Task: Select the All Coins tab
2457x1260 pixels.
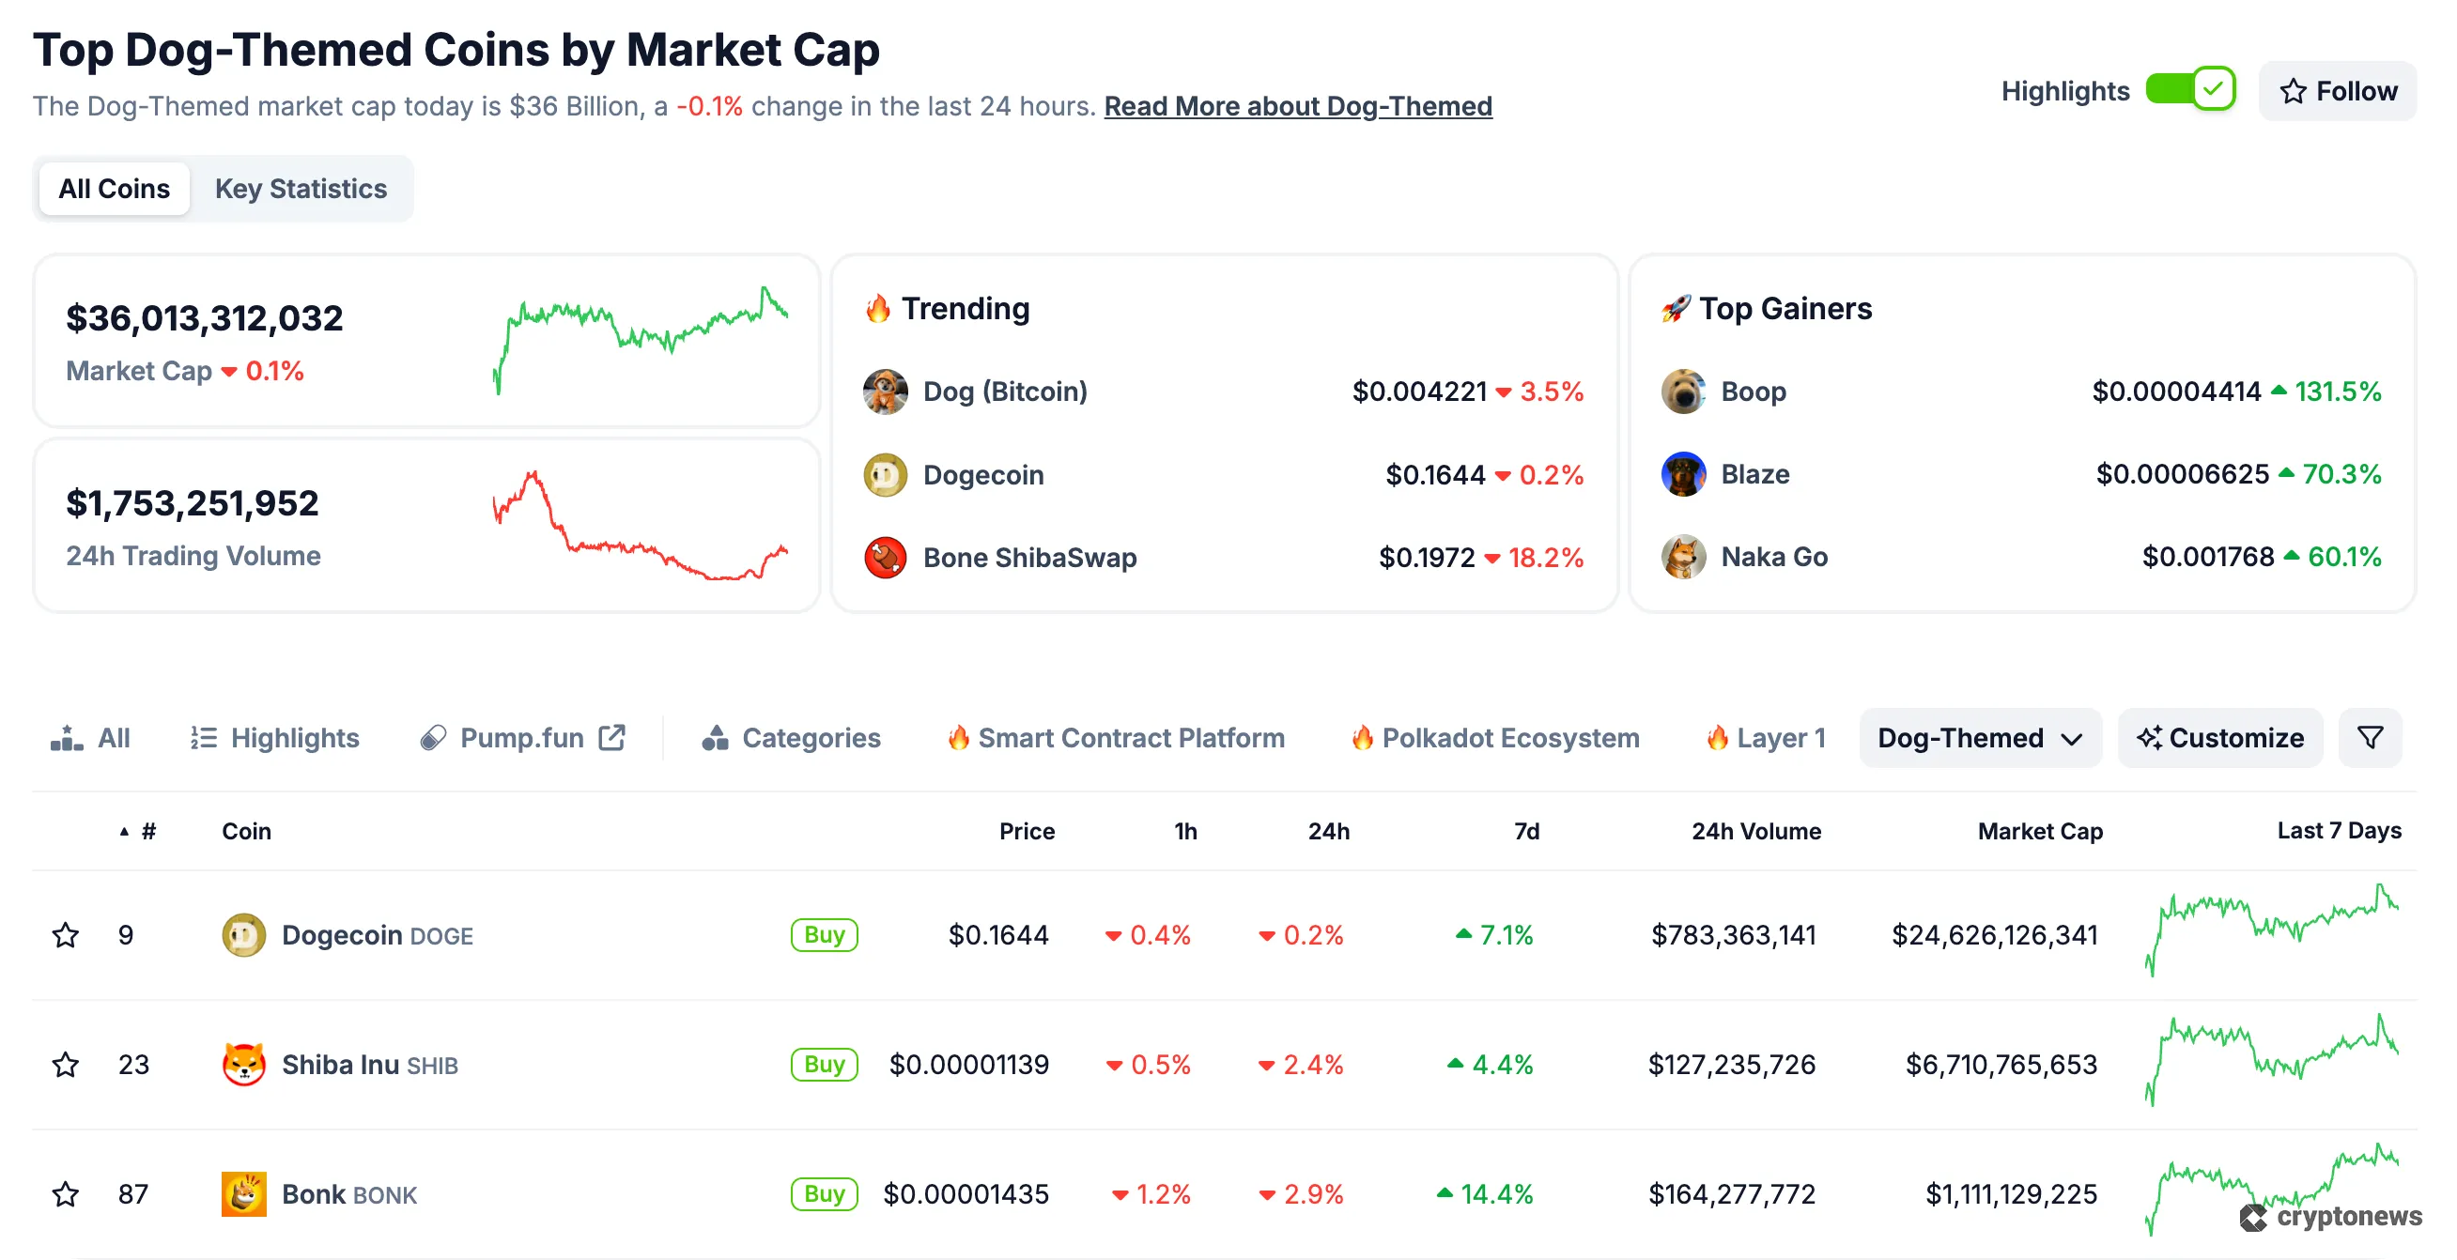Action: (114, 188)
